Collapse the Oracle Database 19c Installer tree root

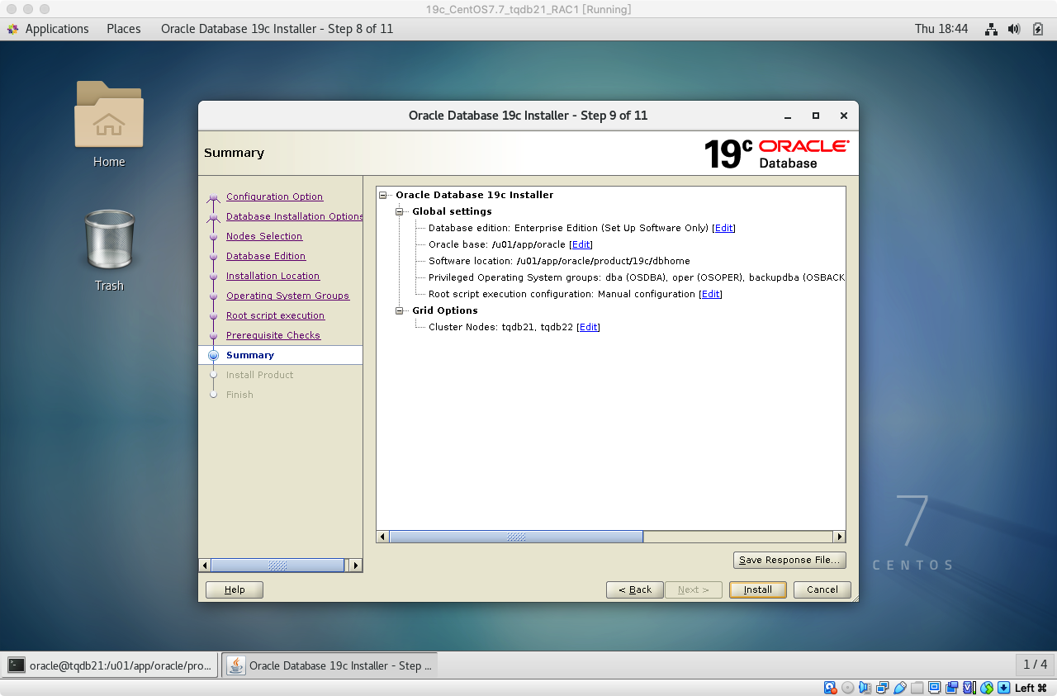click(x=383, y=195)
